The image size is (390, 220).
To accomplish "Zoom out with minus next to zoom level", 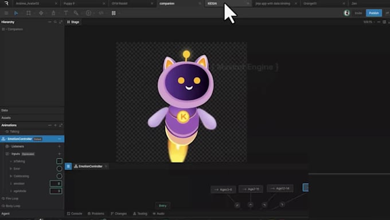I will (x=379, y=22).
